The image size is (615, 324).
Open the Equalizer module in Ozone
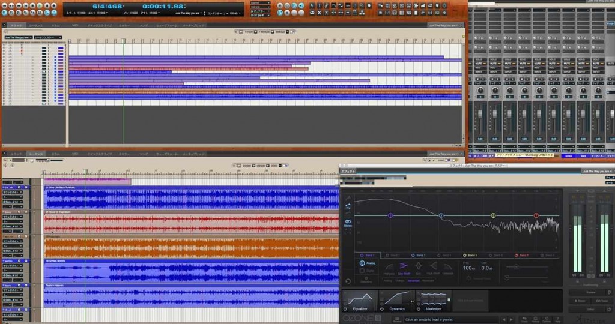pos(360,301)
